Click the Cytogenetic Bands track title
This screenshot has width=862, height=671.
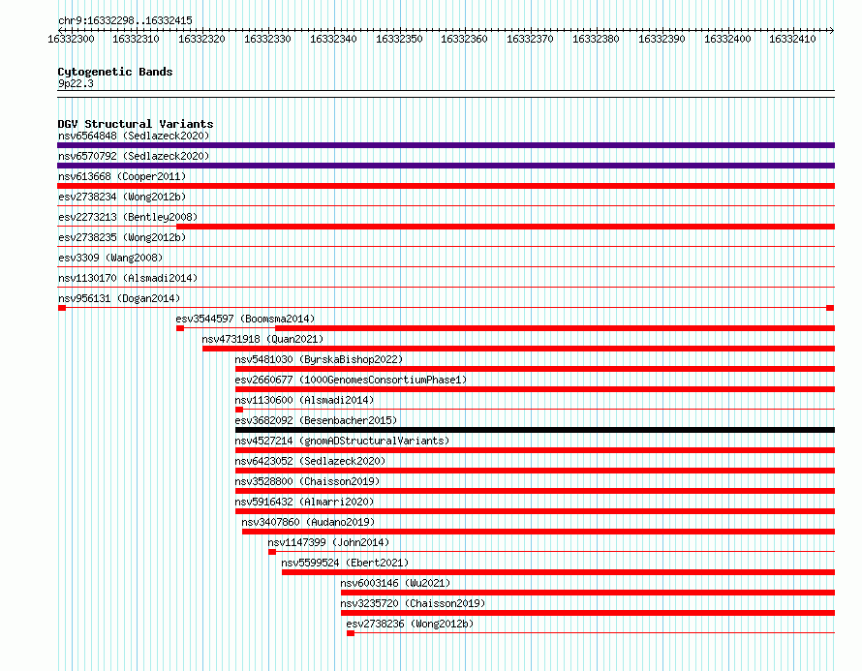tap(115, 72)
